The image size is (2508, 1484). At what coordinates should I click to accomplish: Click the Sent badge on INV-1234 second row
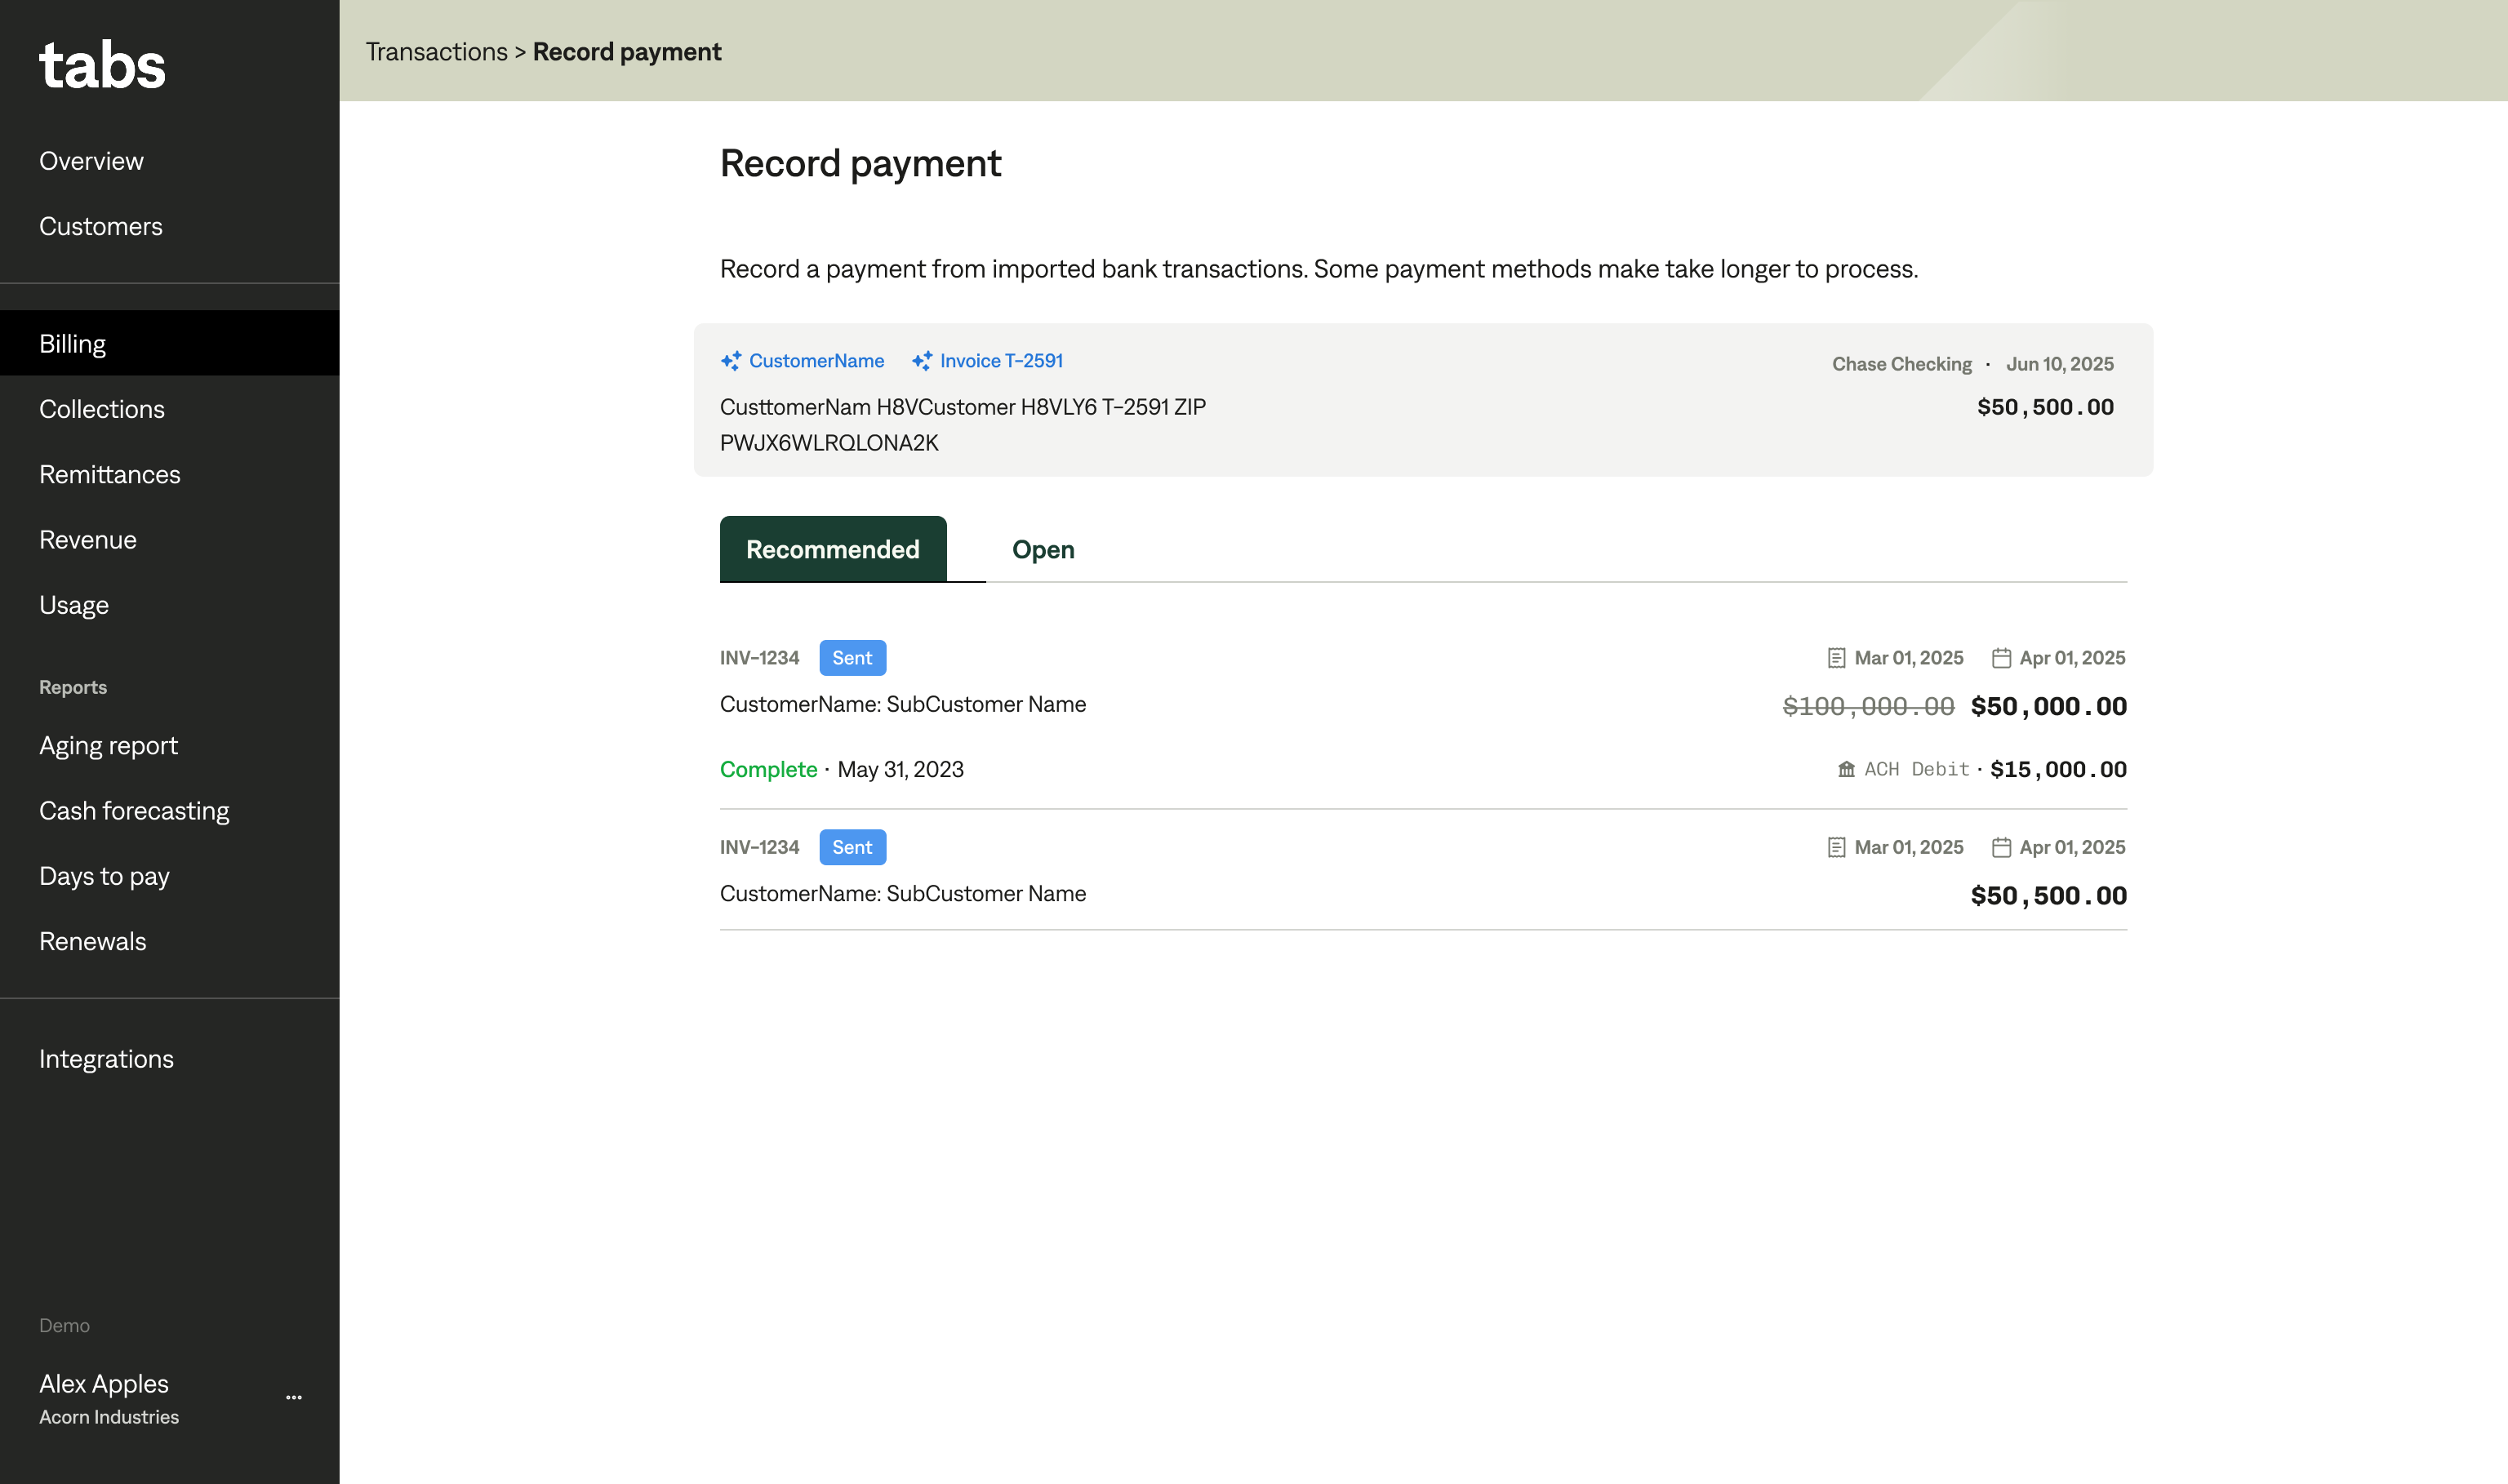[x=852, y=846]
